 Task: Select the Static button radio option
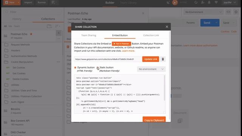pyautogui.click(x=98, y=68)
